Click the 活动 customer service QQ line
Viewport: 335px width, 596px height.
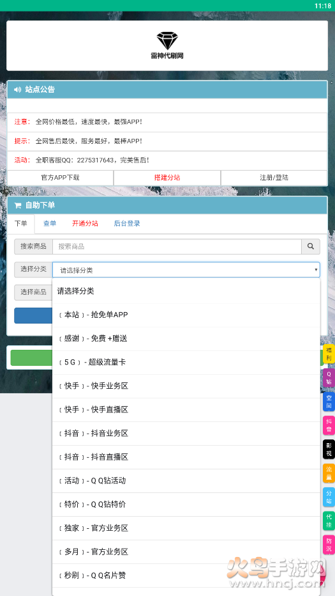click(167, 160)
